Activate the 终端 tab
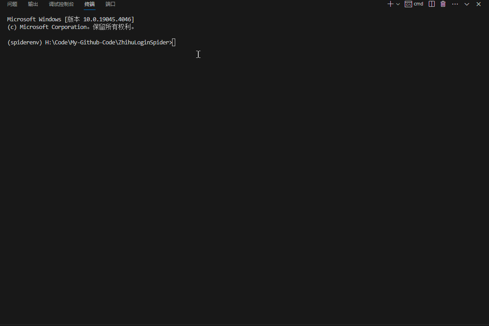This screenshot has width=489, height=326. tap(90, 4)
